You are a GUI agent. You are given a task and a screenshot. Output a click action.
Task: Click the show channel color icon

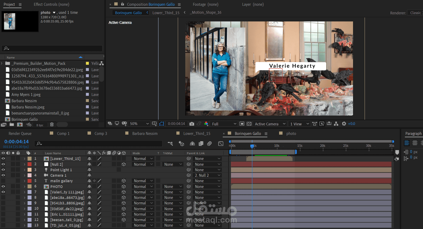206,124
